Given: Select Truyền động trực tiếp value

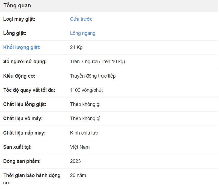Looking at the screenshot, I should 93,76.
